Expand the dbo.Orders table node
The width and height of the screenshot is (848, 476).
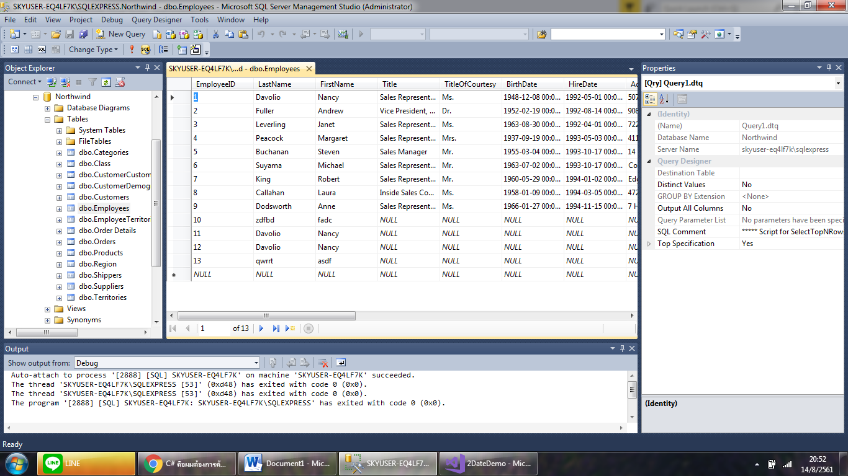tap(60, 242)
